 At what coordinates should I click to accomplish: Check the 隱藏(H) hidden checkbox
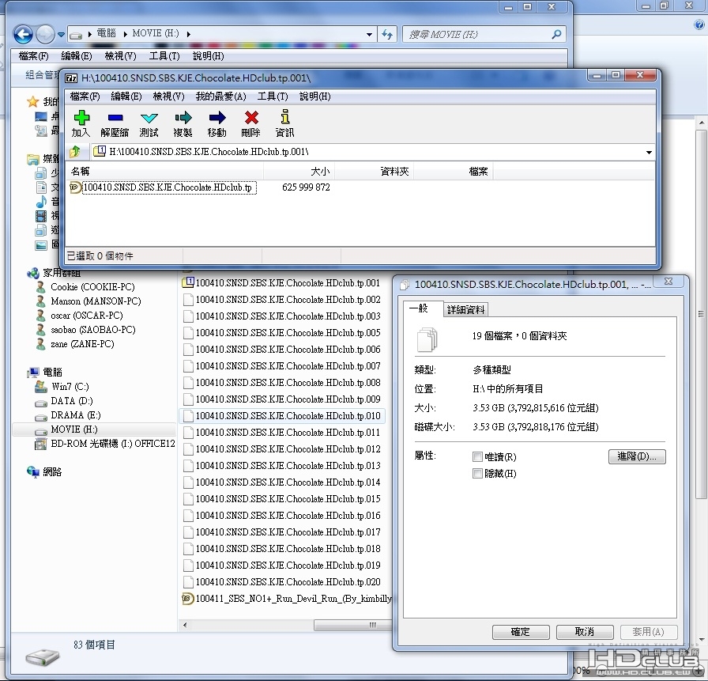tap(477, 474)
